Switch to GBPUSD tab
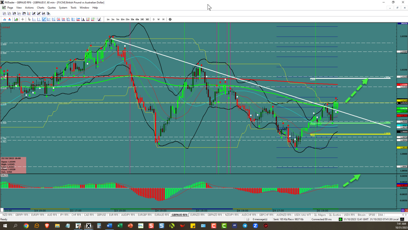The image size is (408, 230). (101, 215)
